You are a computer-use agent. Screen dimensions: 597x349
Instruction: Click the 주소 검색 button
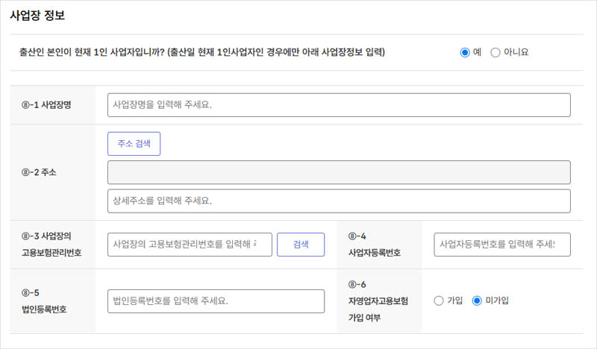click(134, 144)
